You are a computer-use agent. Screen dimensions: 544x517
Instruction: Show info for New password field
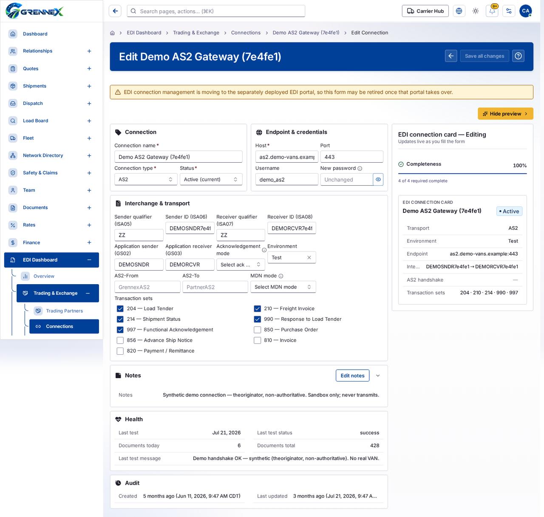[x=360, y=169]
